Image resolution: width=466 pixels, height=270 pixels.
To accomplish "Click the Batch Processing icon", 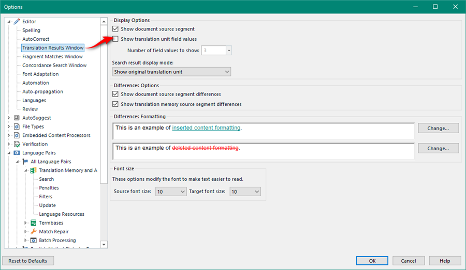I will point(34,241).
